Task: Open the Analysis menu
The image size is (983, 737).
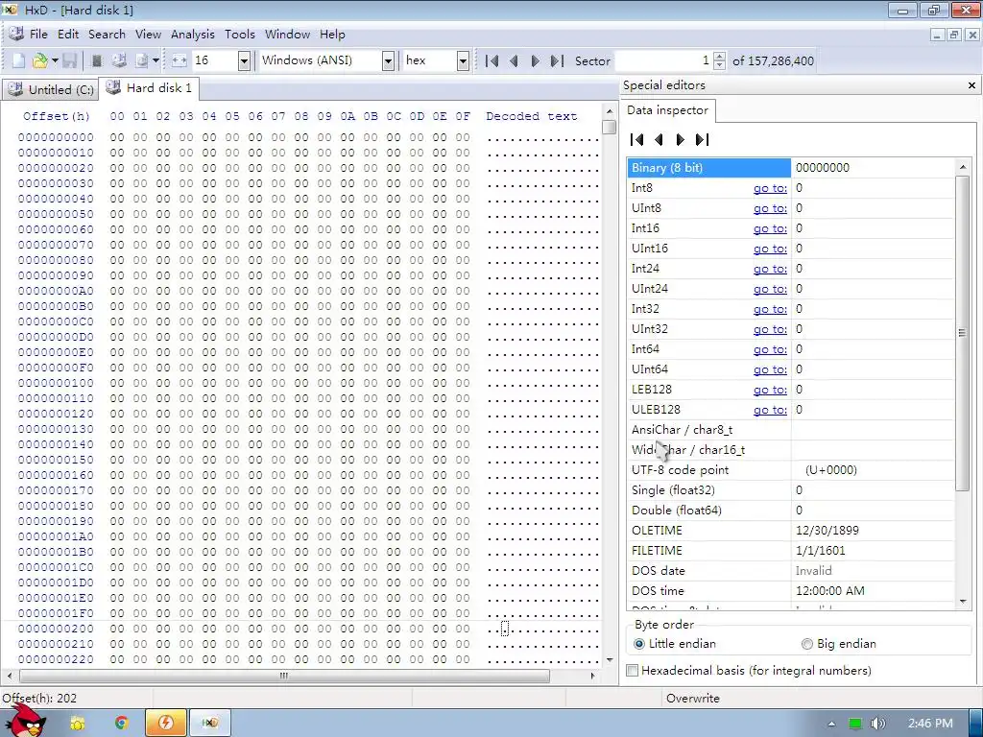Action: [192, 35]
